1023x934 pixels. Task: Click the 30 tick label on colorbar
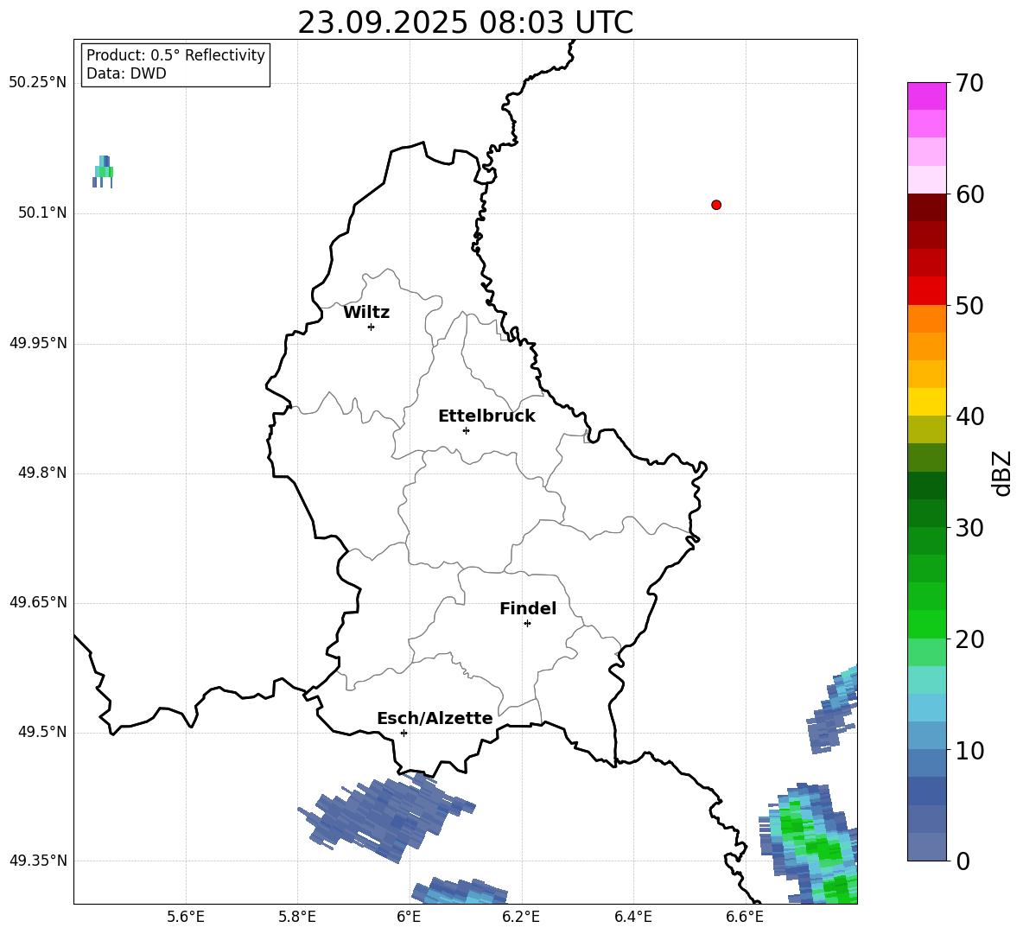[969, 528]
